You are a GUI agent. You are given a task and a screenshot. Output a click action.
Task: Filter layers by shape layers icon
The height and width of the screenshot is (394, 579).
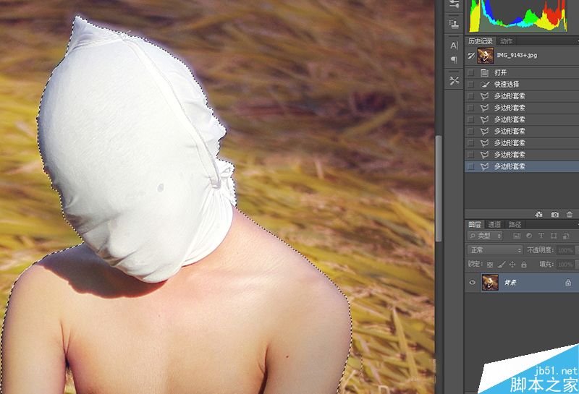point(554,236)
